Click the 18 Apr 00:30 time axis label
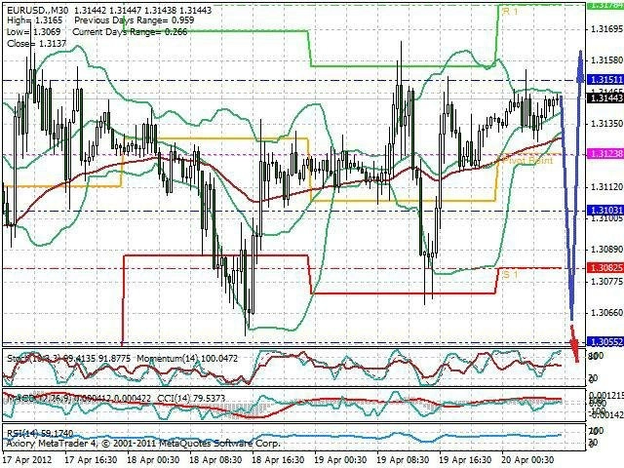 click(153, 460)
